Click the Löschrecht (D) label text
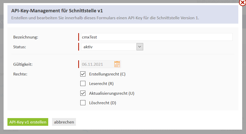The height and width of the screenshot is (134, 246). [103, 103]
